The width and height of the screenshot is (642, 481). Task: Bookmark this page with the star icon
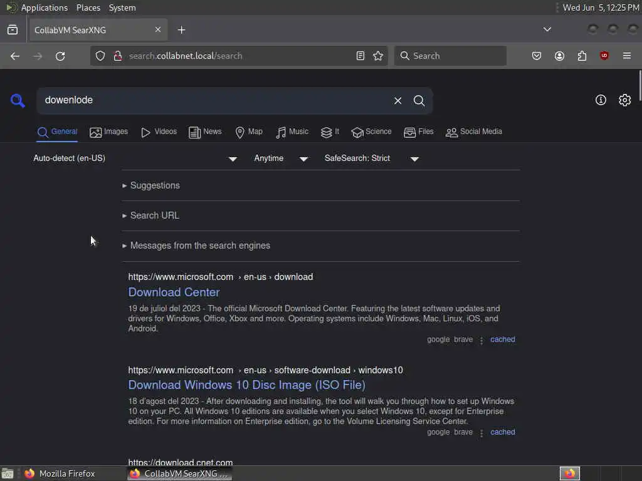[378, 56]
